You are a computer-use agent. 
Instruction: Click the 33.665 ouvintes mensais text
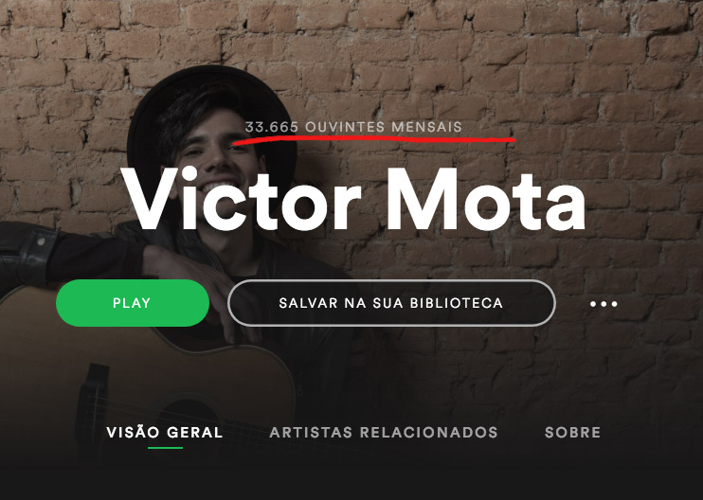tap(353, 127)
